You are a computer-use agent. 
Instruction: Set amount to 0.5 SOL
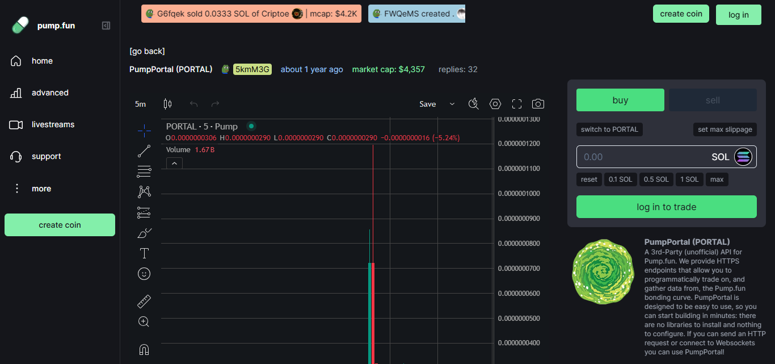(656, 179)
